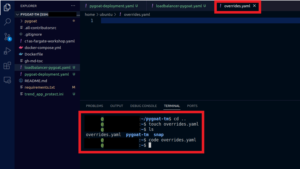The width and height of the screenshot is (300, 169).
Task: Click file icon beside .all-contributorsrc
Action: (22, 28)
